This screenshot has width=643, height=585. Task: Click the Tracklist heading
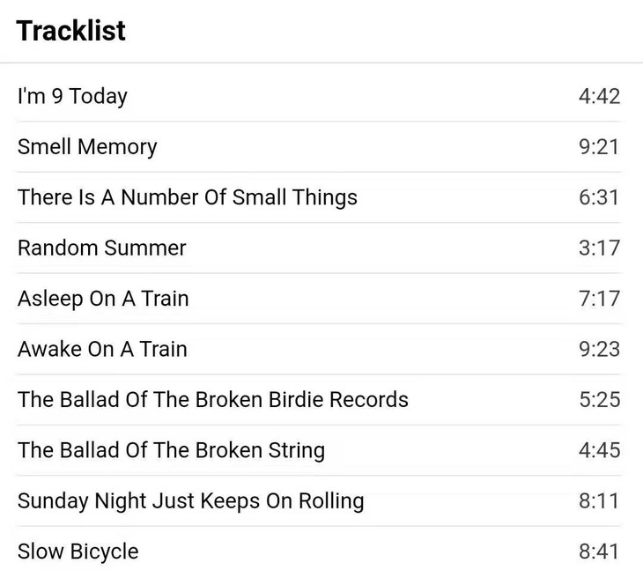pyautogui.click(x=71, y=31)
